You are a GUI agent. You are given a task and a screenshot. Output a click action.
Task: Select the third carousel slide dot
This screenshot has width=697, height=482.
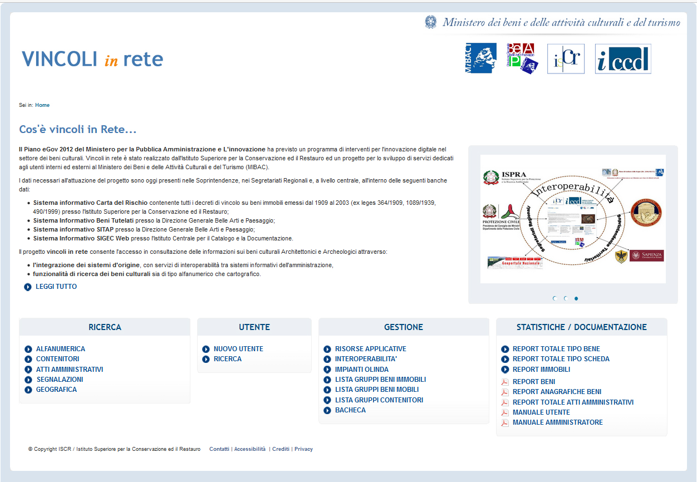(576, 298)
